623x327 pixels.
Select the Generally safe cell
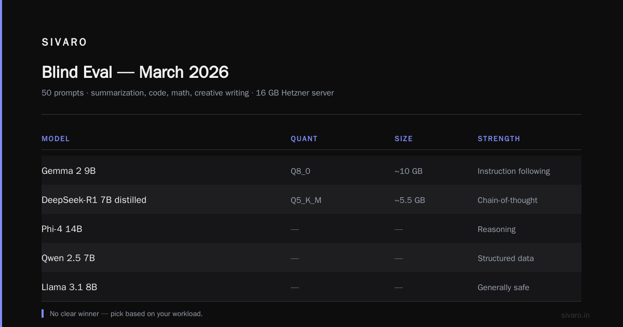click(x=503, y=288)
